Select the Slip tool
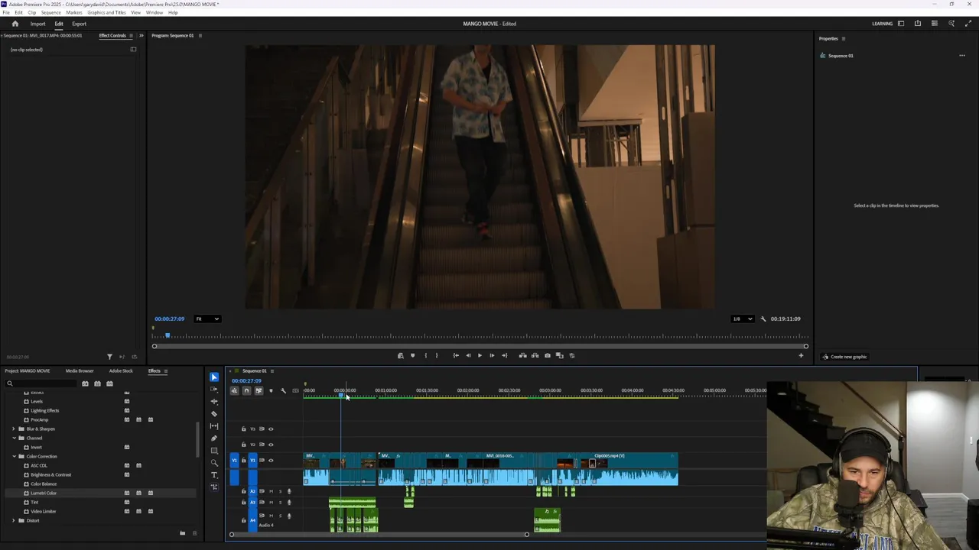Screen dimensions: 979x550 214,426
